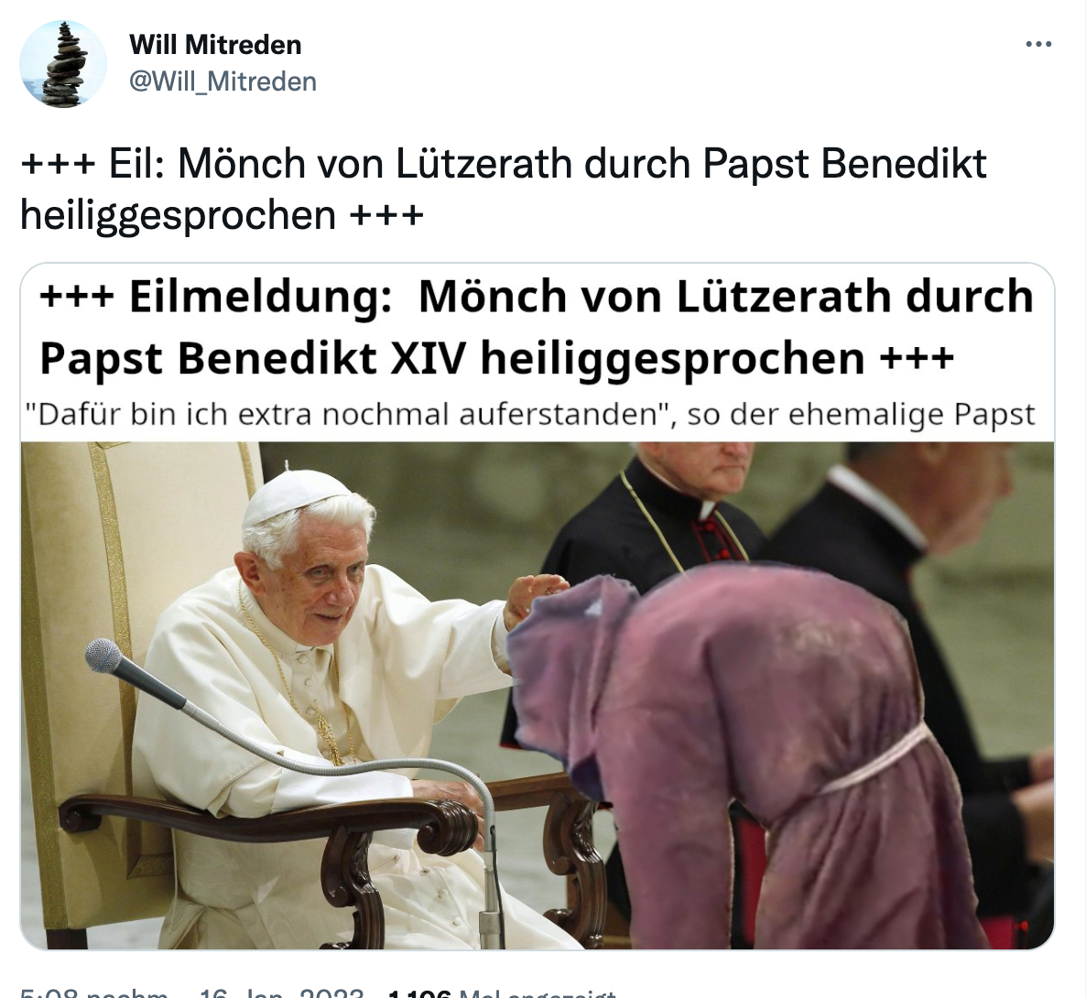1086x998 pixels.
Task: Select the tweet text starting with Eil
Action: 504,190
